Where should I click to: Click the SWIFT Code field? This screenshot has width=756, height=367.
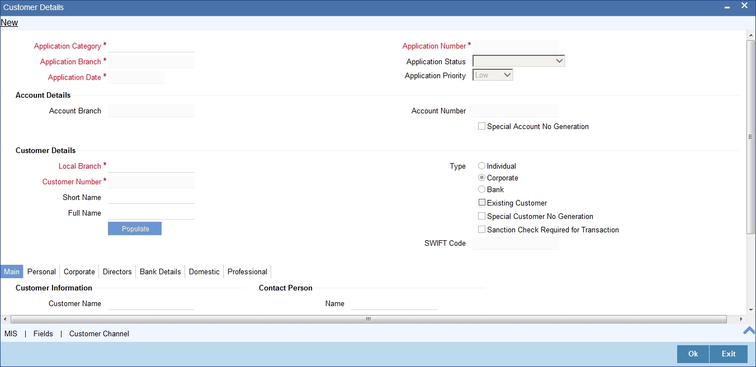[516, 243]
